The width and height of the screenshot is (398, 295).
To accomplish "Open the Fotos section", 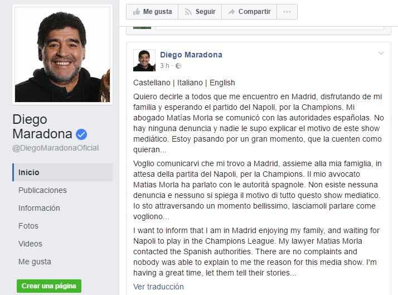I will point(28,226).
